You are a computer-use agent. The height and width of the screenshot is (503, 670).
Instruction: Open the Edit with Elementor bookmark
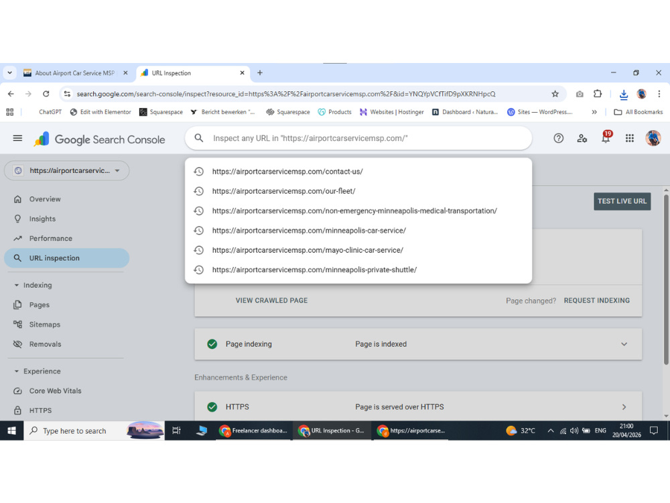pyautogui.click(x=100, y=112)
